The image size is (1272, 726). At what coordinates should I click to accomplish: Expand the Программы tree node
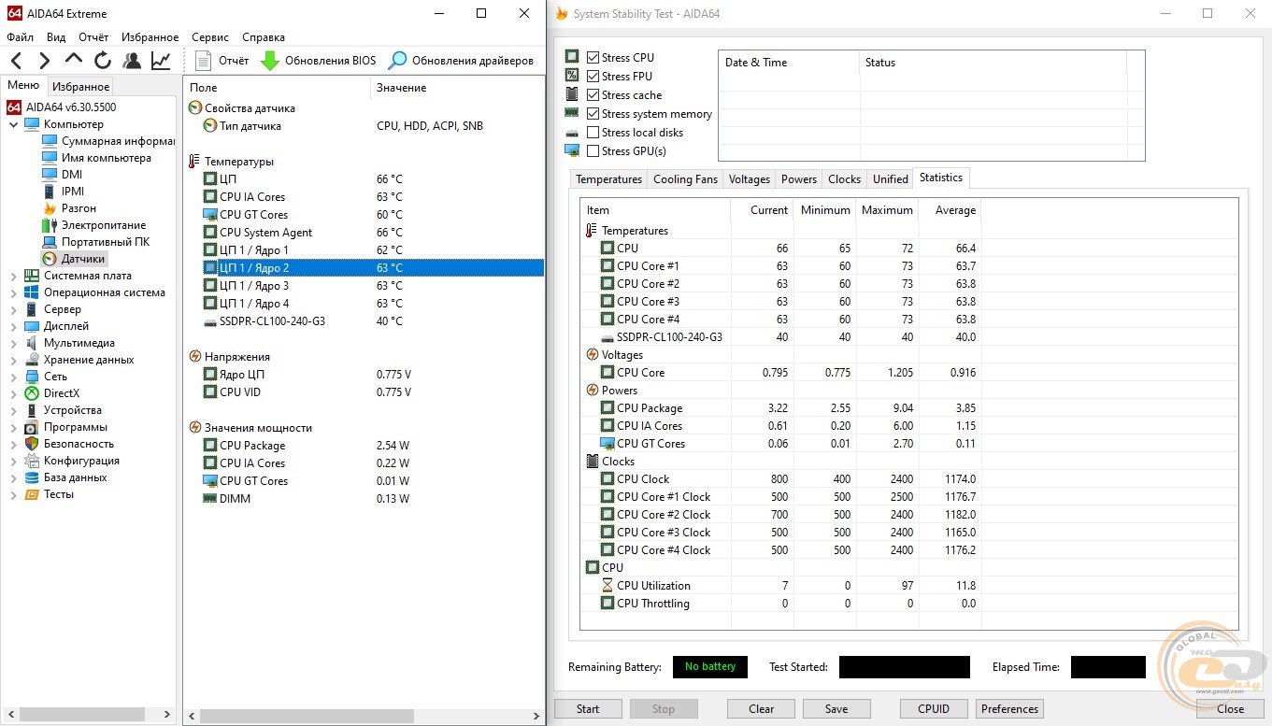(x=14, y=427)
